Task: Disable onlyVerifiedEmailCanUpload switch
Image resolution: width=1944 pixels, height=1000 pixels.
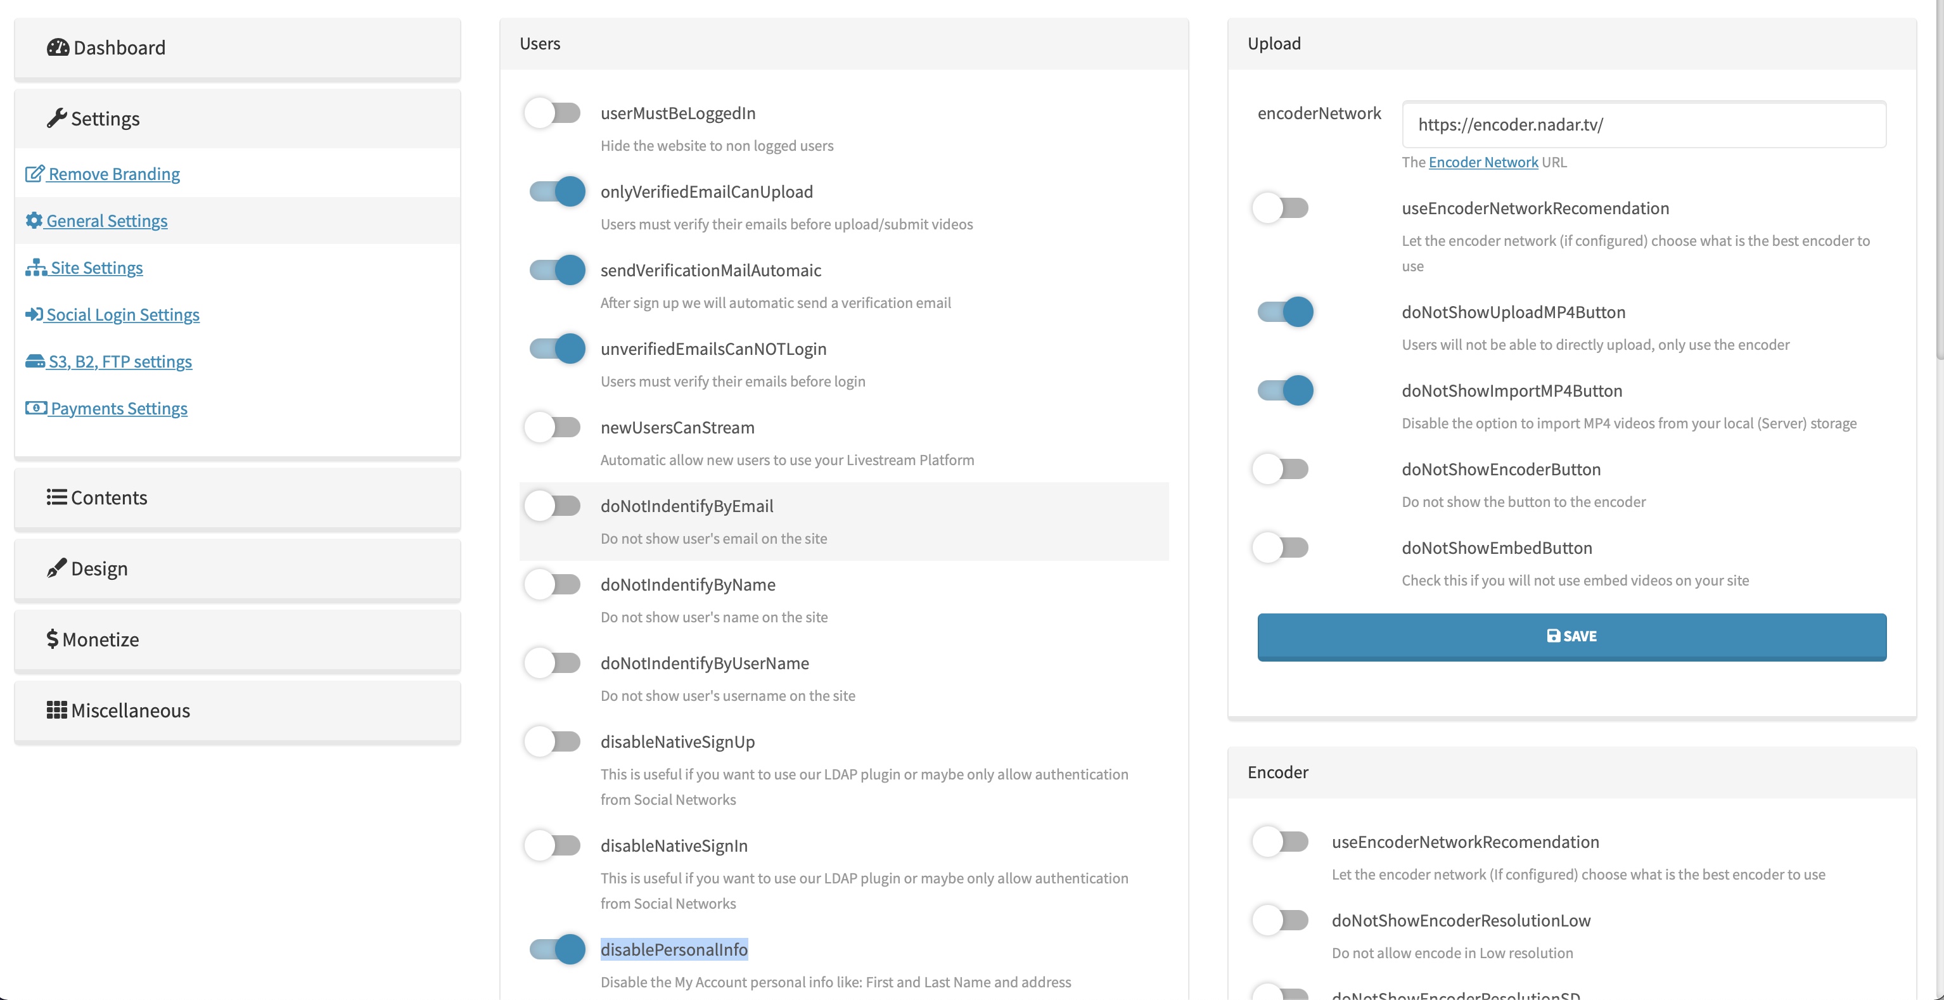Action: coord(557,191)
